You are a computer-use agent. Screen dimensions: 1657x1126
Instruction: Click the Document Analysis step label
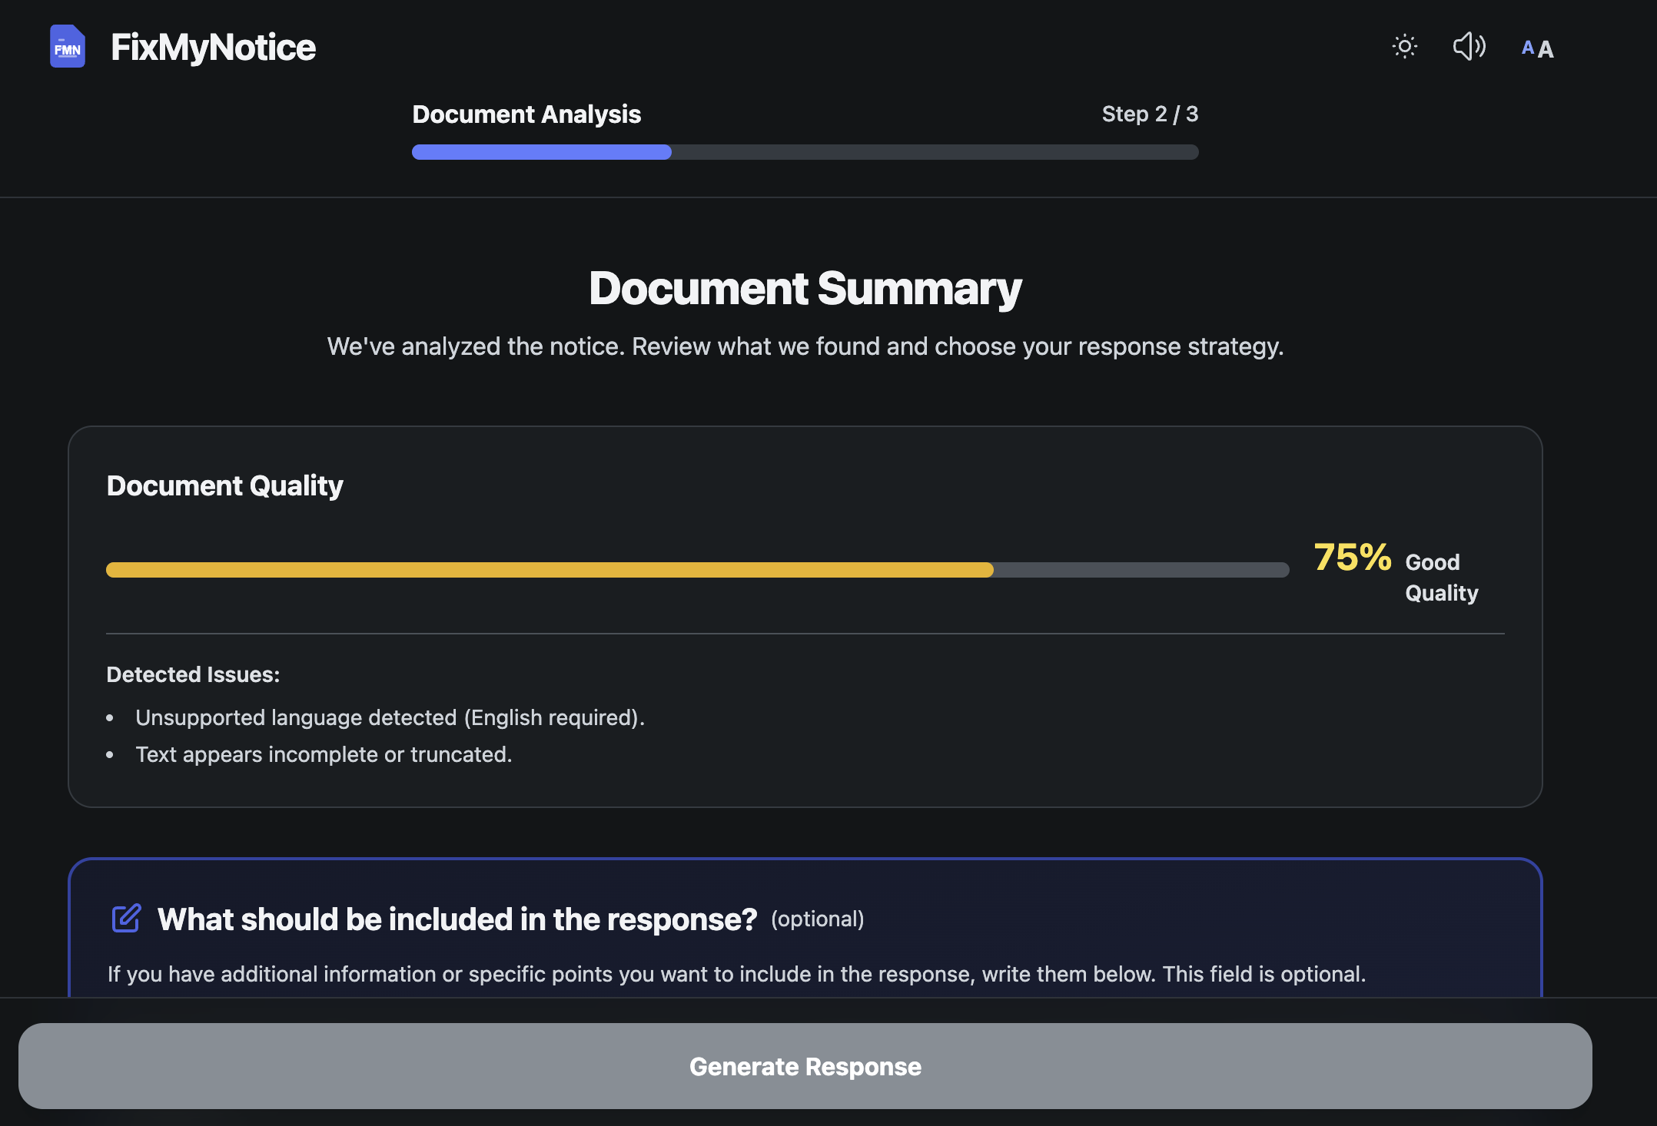click(x=526, y=114)
